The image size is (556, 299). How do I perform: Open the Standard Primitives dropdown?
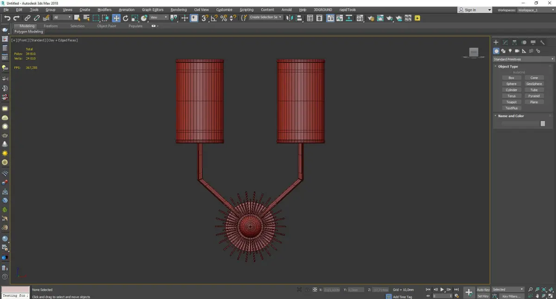click(x=524, y=59)
